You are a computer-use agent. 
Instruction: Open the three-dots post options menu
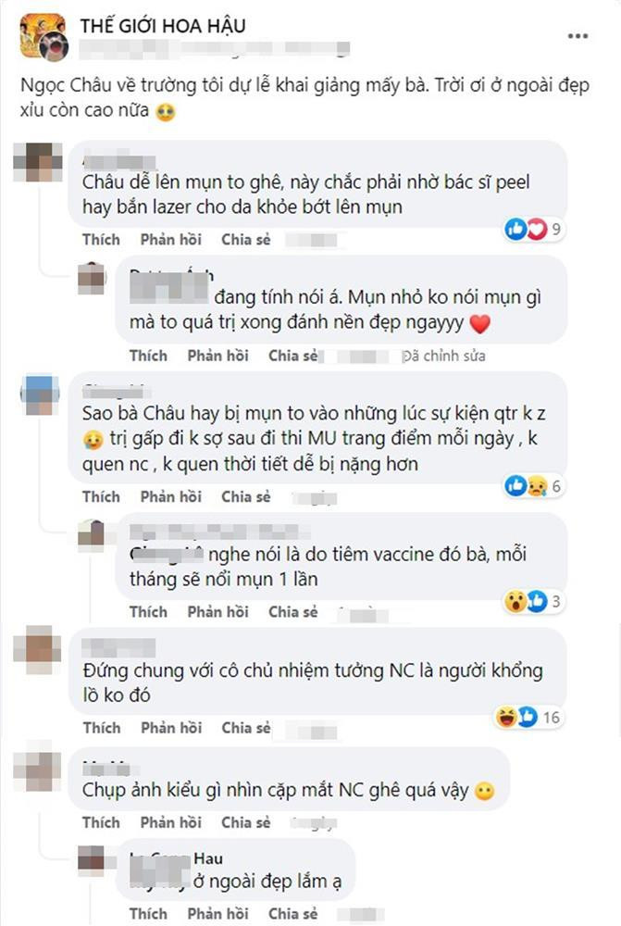(x=578, y=36)
